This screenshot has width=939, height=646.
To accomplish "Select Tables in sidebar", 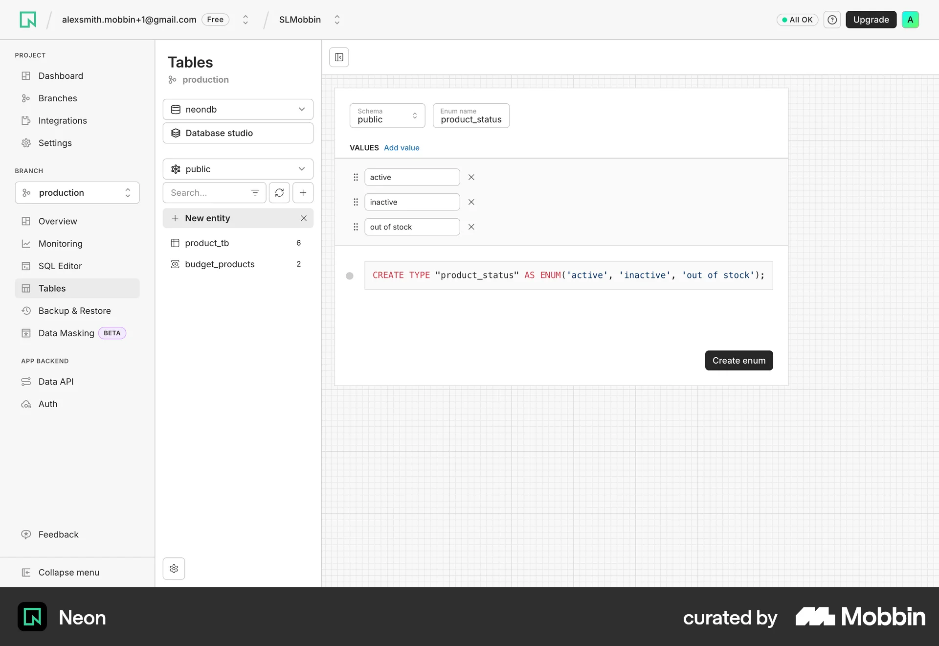I will tap(77, 288).
